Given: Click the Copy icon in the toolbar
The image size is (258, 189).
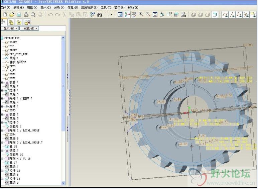Looking at the screenshot, I should click(72, 14).
